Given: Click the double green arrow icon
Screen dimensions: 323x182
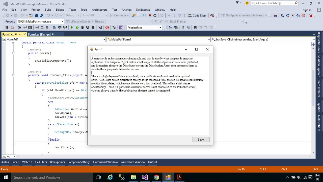Looking at the screenshot, I should [x=77, y=28].
